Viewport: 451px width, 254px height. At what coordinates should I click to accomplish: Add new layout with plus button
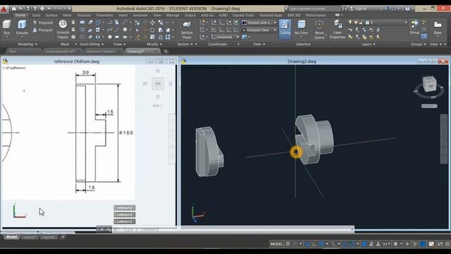(63, 237)
